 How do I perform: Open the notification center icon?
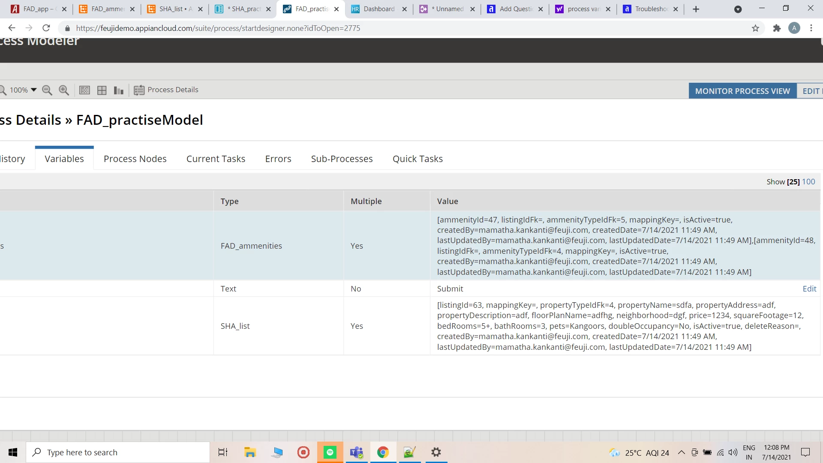805,452
